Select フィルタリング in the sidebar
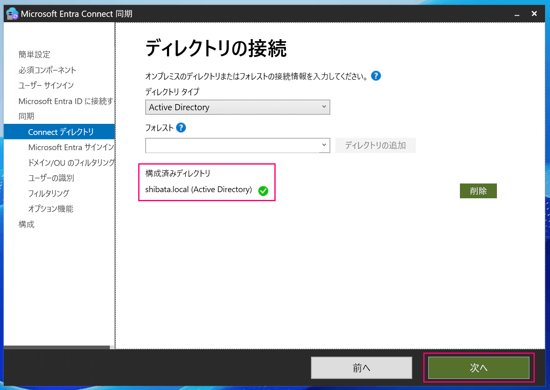The image size is (550, 390). tap(49, 193)
